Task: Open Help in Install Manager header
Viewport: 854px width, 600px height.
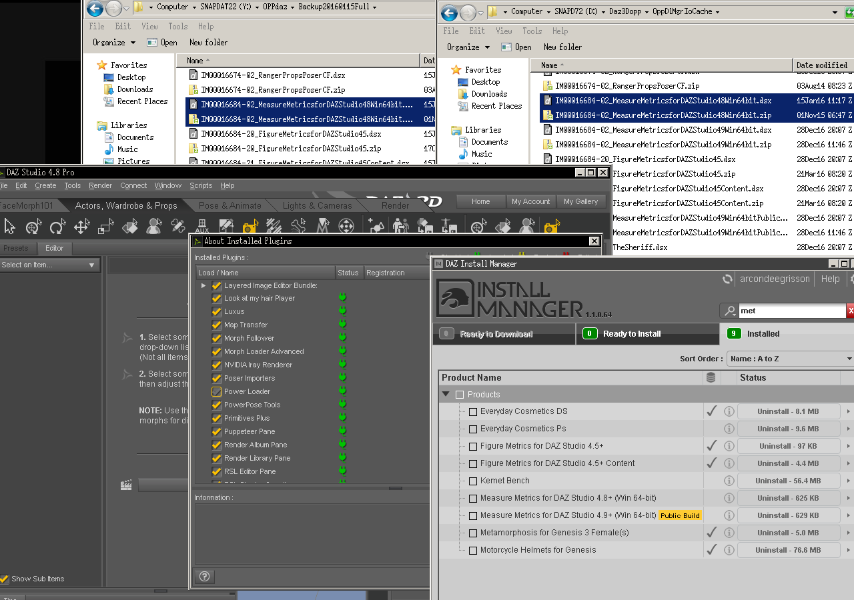Action: (x=831, y=279)
